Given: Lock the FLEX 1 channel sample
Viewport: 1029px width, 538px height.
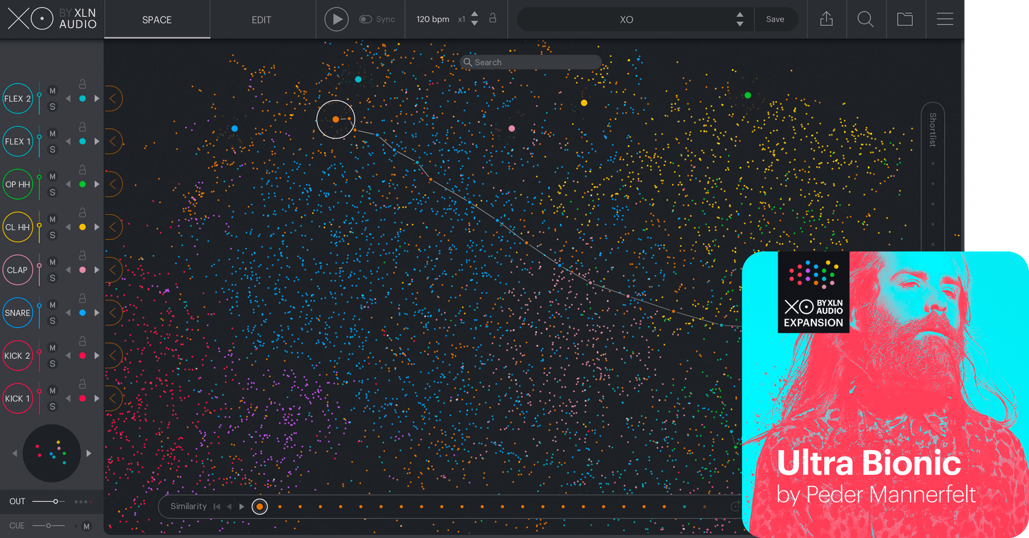Looking at the screenshot, I should (x=83, y=127).
